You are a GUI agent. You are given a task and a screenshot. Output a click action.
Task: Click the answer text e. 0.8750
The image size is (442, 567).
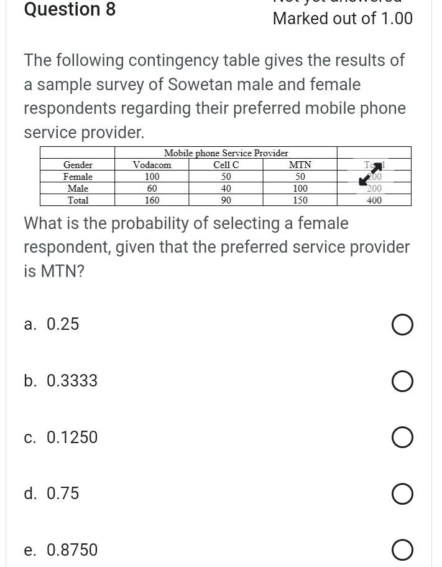60,550
